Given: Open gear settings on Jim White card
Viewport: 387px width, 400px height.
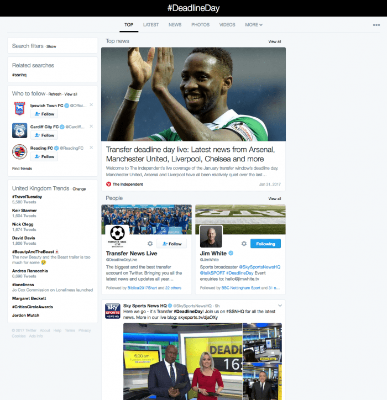Looking at the screenshot, I should (244, 244).
